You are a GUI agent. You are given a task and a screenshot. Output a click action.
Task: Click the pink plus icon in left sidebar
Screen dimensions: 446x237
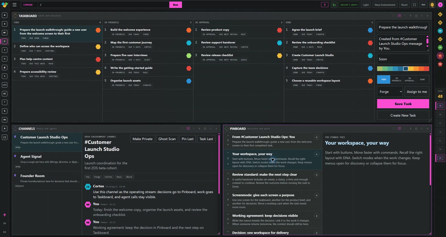pyautogui.click(x=4, y=215)
